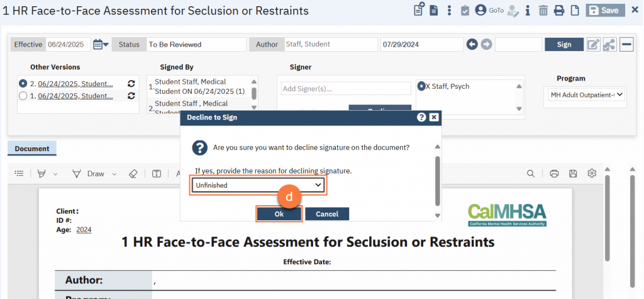Click the client profile GoTo icon
Screen dimensions: 644x299
481,10
